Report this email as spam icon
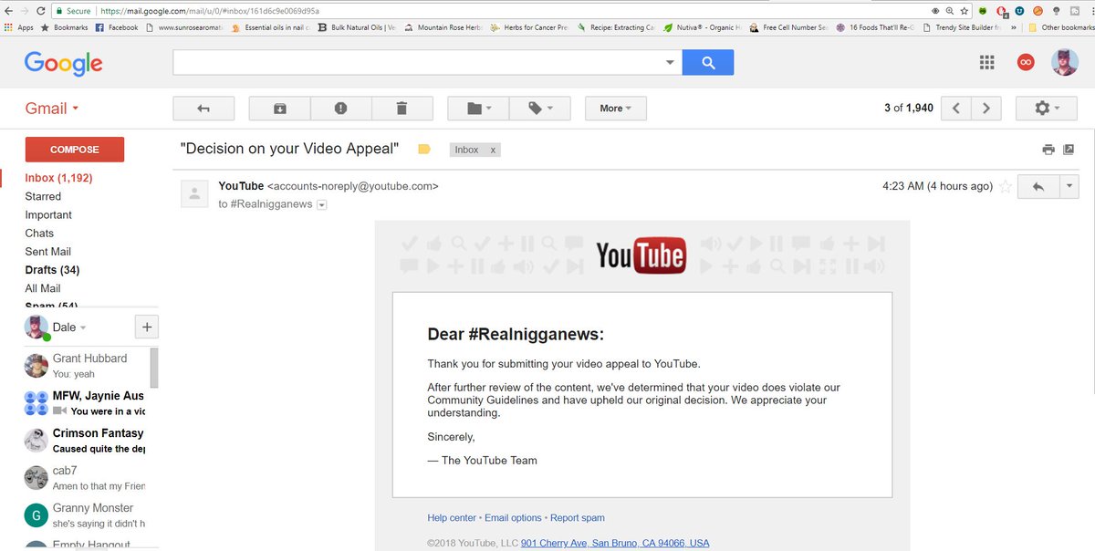The height and width of the screenshot is (551, 1095). click(341, 109)
